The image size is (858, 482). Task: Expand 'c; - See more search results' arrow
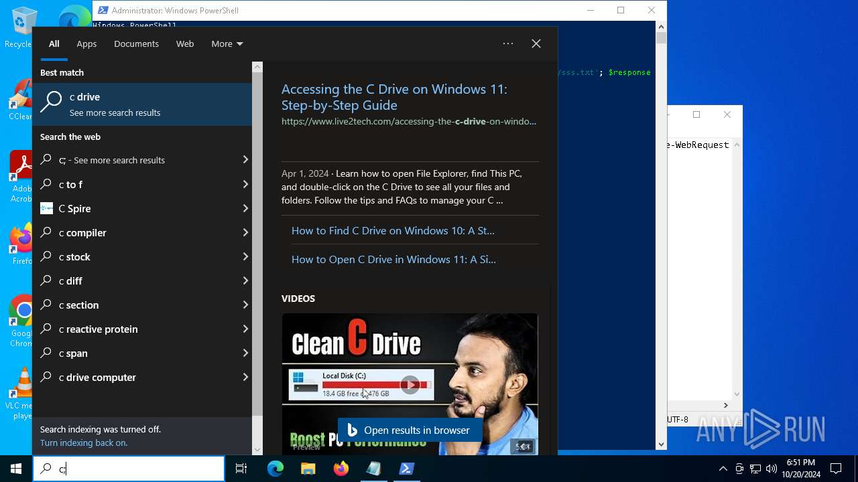pyautogui.click(x=245, y=160)
